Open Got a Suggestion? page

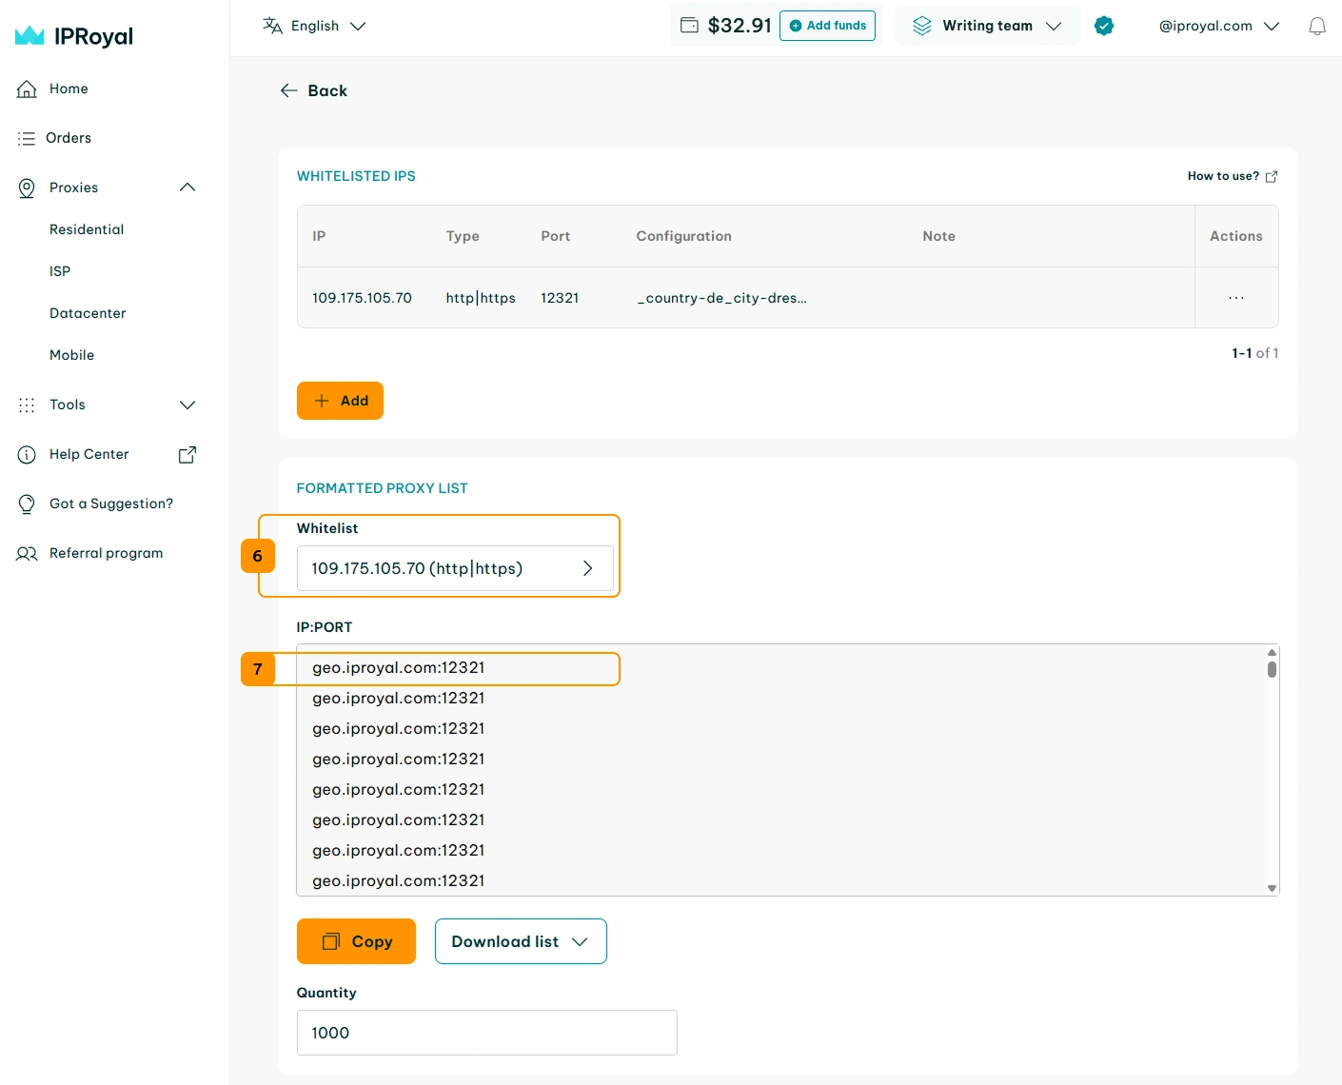tap(111, 503)
